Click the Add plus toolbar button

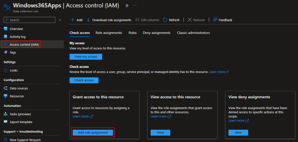pos(77,20)
